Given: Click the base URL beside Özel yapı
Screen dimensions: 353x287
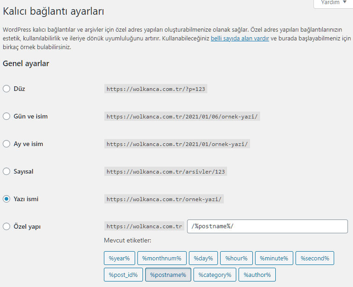Looking at the screenshot, I should pyautogui.click(x=144, y=226).
